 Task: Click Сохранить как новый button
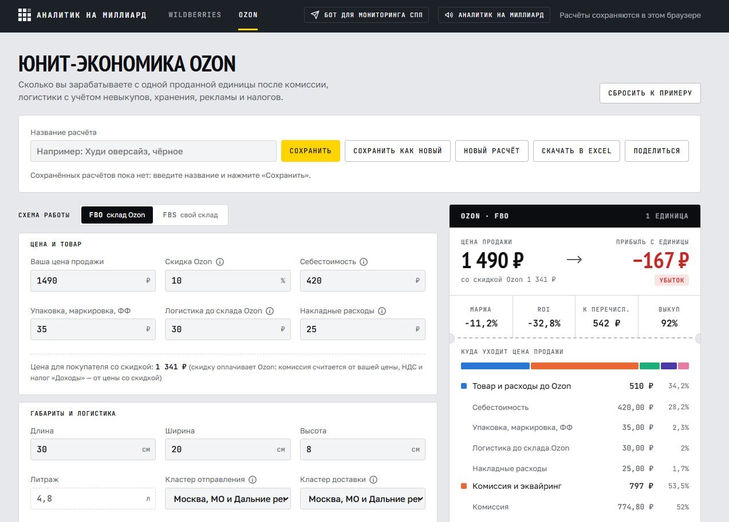[x=397, y=151]
